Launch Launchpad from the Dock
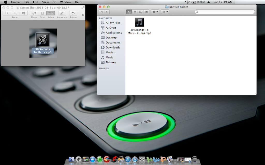This screenshot has width=265, height=165. (78, 159)
